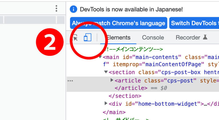Select the closing </main> tag line
Screen dimensions: 219x120
click(x=114, y=112)
